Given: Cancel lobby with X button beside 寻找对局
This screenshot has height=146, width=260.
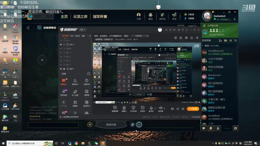Looking at the screenshot, I should [90, 125].
